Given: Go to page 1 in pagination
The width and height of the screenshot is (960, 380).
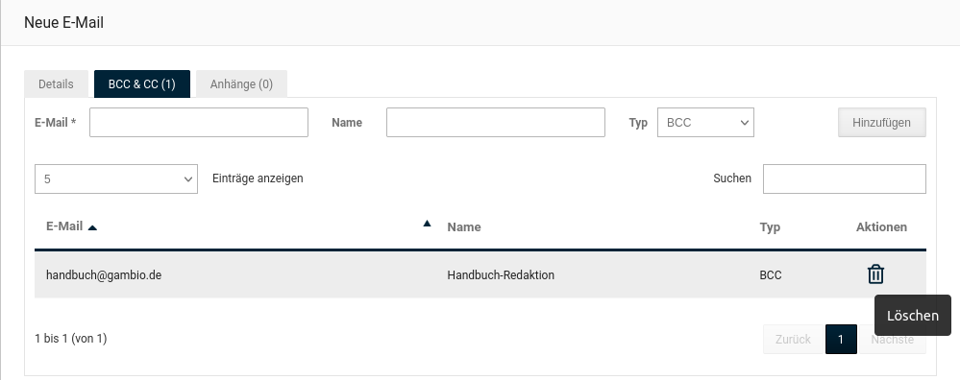Looking at the screenshot, I should [841, 339].
